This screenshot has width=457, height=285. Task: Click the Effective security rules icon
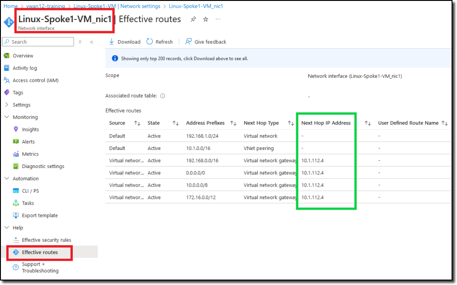[16, 240]
